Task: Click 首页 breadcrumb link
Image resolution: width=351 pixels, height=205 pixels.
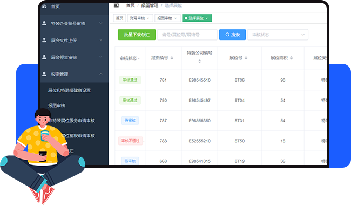Action: point(131,5)
